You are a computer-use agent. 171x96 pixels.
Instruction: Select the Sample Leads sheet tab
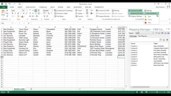tap(19, 89)
